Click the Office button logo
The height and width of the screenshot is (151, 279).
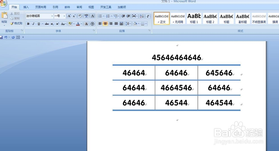point(3,3)
